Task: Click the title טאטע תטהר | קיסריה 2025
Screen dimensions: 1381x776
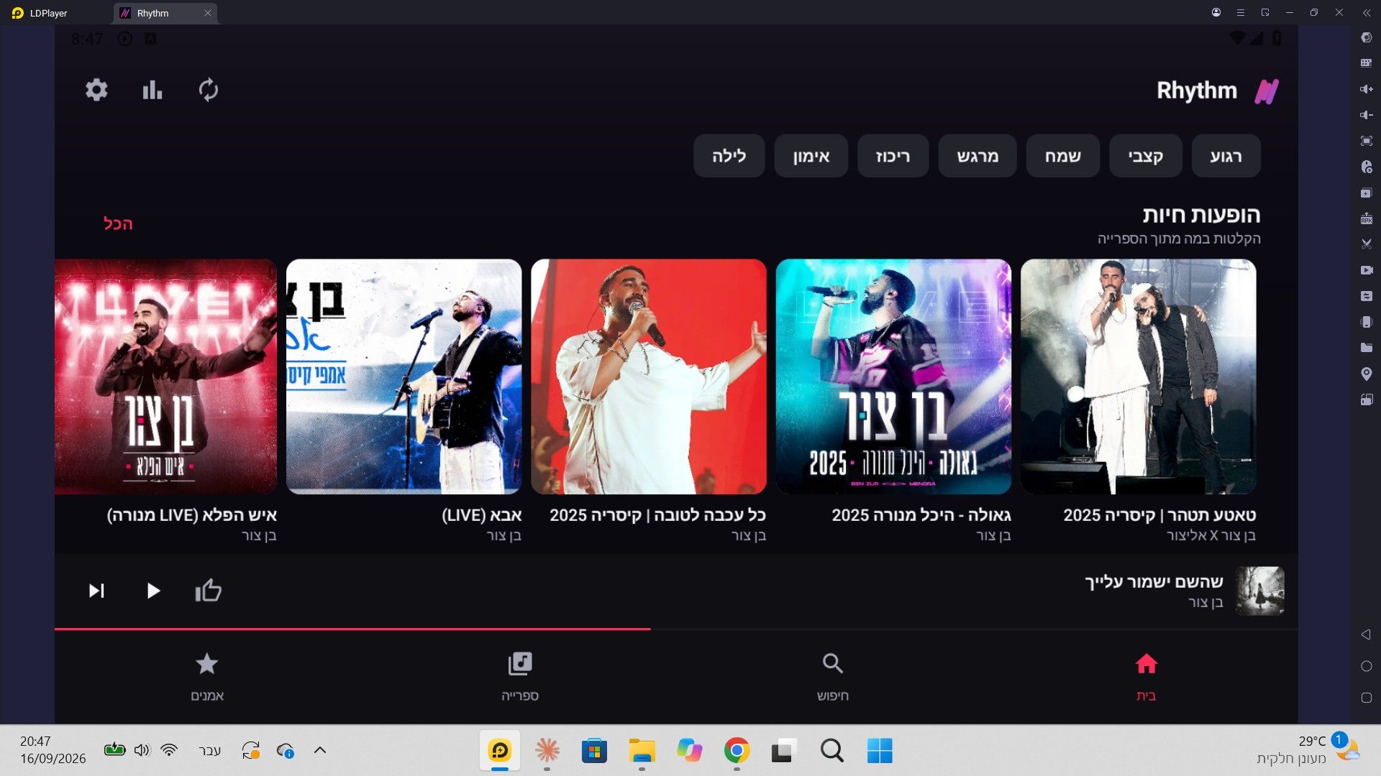Action: pyautogui.click(x=1159, y=515)
